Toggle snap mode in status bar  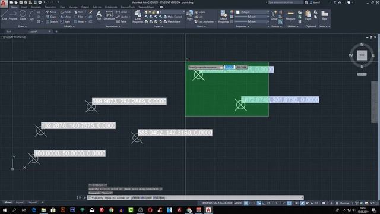click(x=251, y=203)
